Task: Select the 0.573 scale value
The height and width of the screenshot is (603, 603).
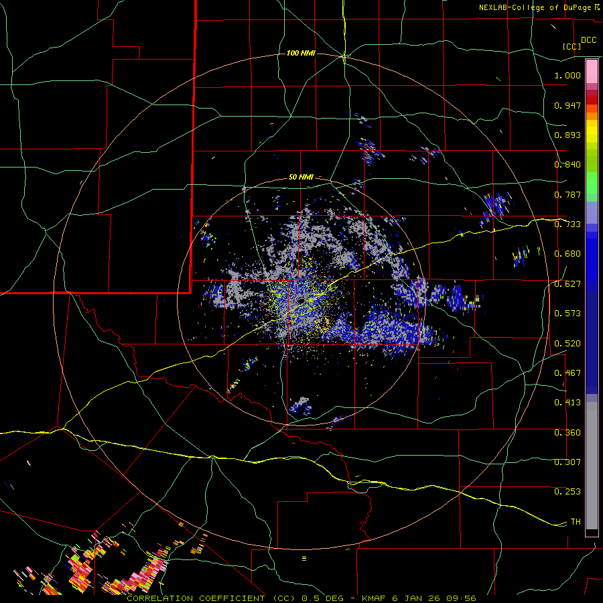Action: click(567, 314)
